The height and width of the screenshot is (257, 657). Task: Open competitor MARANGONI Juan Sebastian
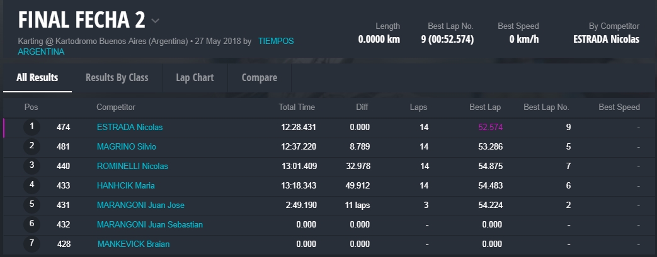(150, 225)
